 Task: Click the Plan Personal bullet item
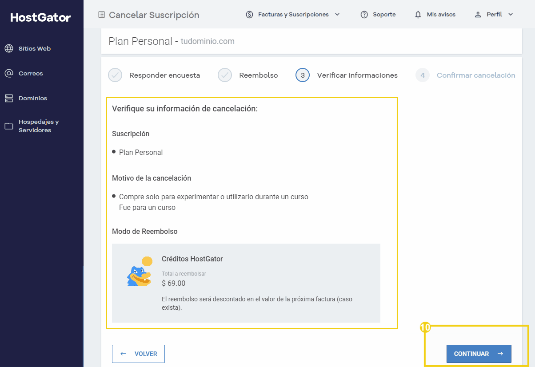[x=141, y=152]
